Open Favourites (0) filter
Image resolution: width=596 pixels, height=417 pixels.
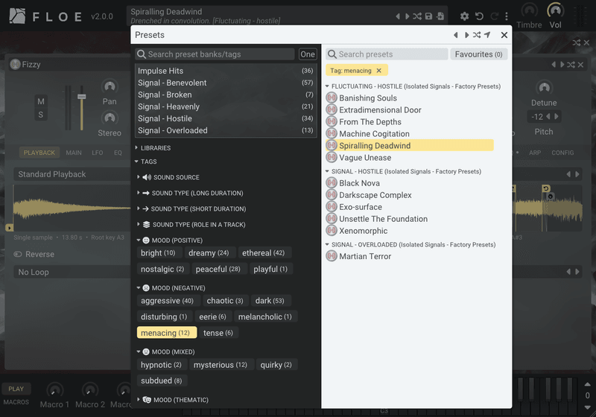click(x=478, y=54)
